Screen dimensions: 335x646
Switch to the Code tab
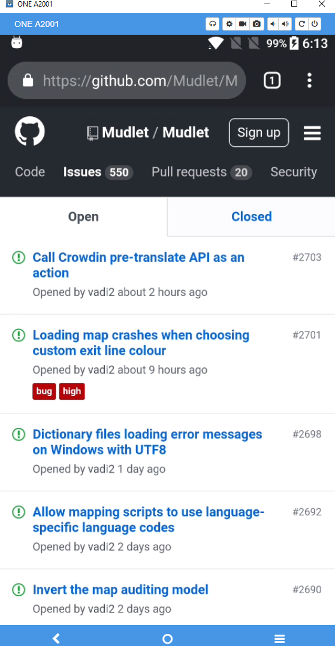30,172
